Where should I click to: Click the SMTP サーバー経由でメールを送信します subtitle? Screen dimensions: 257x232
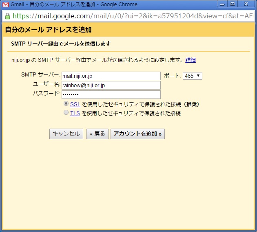point(61,44)
